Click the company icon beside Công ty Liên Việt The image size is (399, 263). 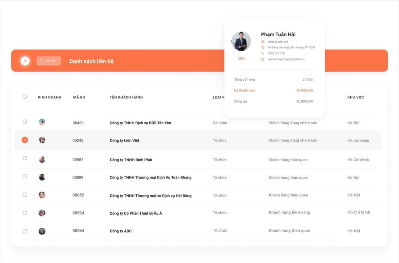click(x=263, y=42)
